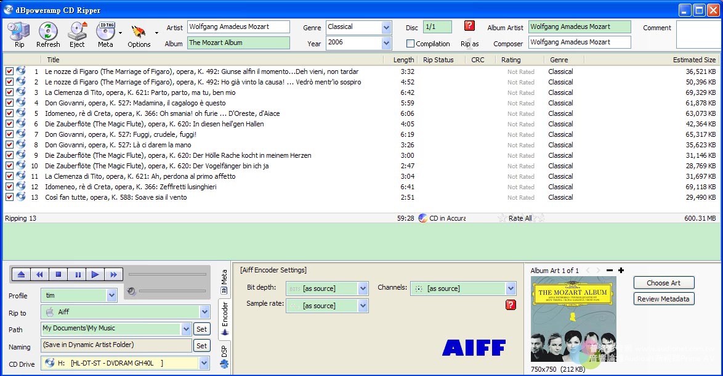The height and width of the screenshot is (376, 723).
Task: Skip to the next track in the player
Action: [x=114, y=274]
